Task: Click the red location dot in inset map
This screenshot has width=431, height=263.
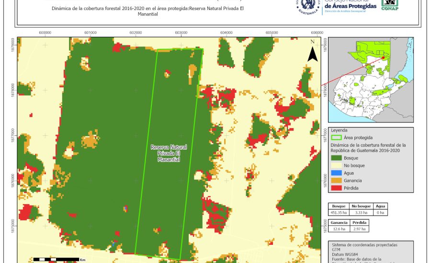Action: 383,58
